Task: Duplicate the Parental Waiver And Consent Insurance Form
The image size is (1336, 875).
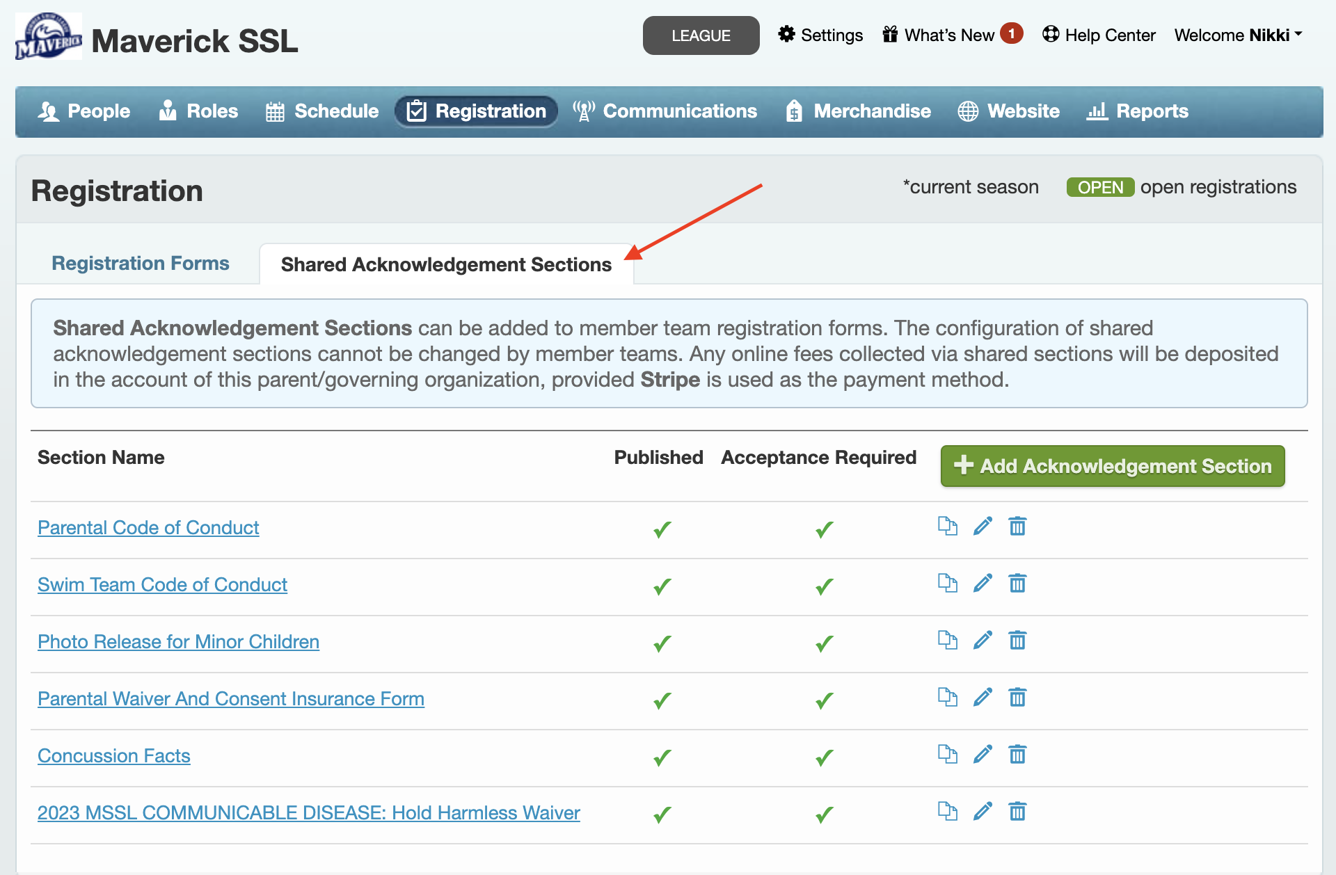Action: 947,698
